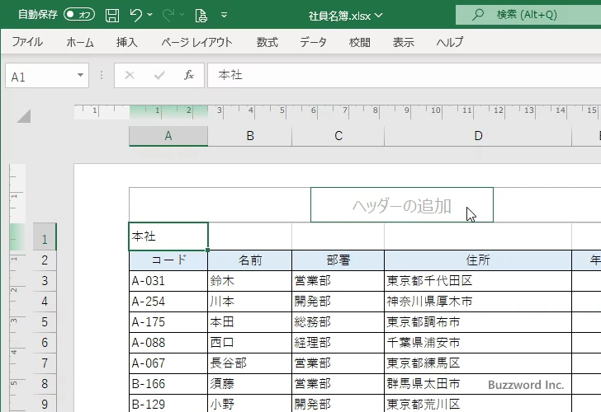The image size is (601, 412).
Task: Click the 名前 header cell
Action: (250, 260)
